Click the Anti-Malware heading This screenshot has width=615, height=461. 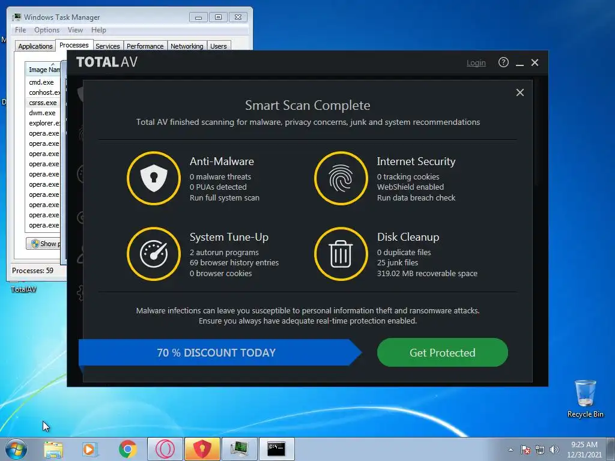pos(222,161)
